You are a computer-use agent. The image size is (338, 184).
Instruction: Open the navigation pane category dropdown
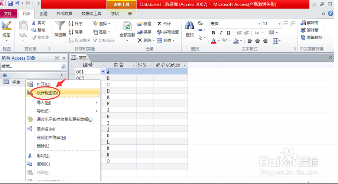[57, 58]
